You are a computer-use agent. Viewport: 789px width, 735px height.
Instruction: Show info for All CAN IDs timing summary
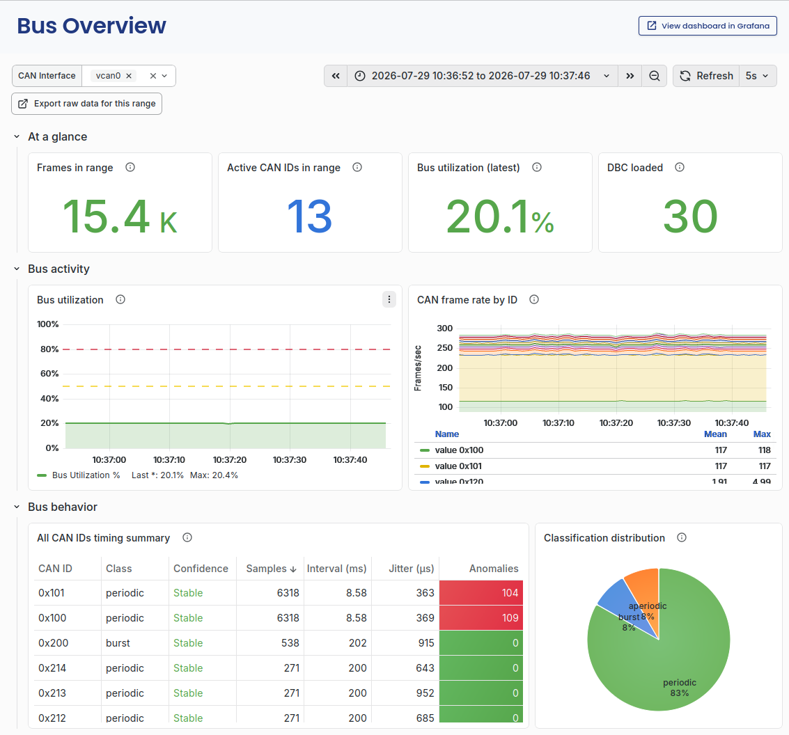click(x=187, y=538)
